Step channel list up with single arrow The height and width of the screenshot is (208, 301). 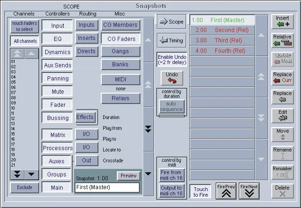pyautogui.click(x=32, y=54)
